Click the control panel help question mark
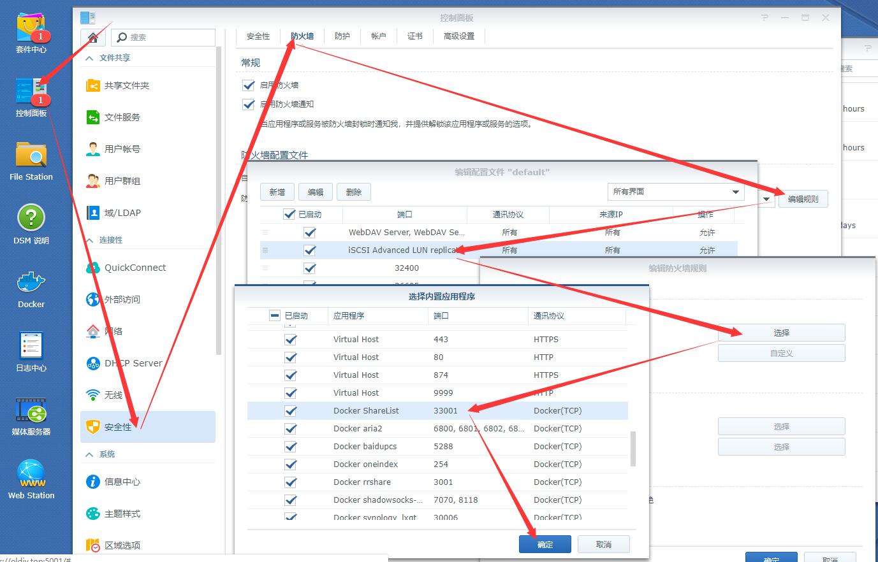The image size is (878, 562). tap(765, 18)
